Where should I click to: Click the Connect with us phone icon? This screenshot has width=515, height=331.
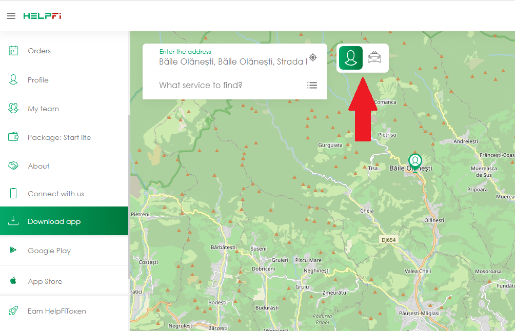14,194
